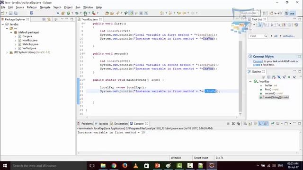This screenshot has height=170, width=303.
Task: Select the localExp.java editor tab
Action: click(x=90, y=19)
